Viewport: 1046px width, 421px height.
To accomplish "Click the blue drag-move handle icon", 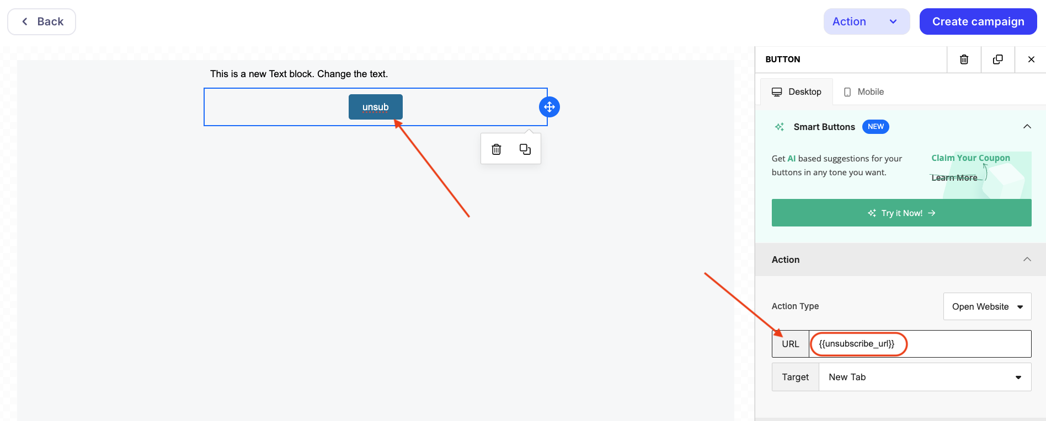I will tap(549, 107).
